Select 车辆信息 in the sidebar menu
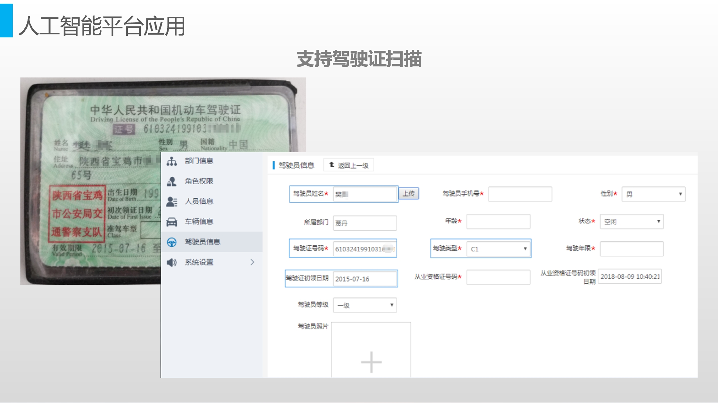Viewport: 718px width, 403px height. [199, 222]
